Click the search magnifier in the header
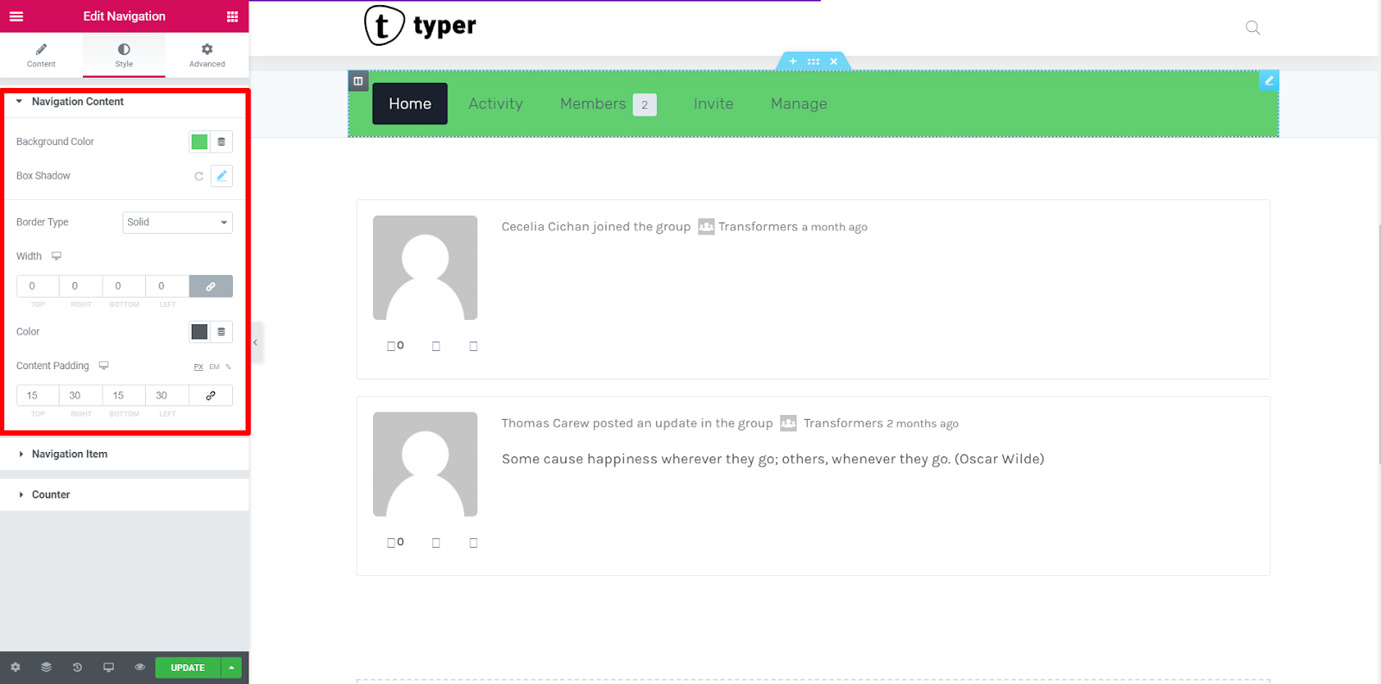 click(1253, 28)
